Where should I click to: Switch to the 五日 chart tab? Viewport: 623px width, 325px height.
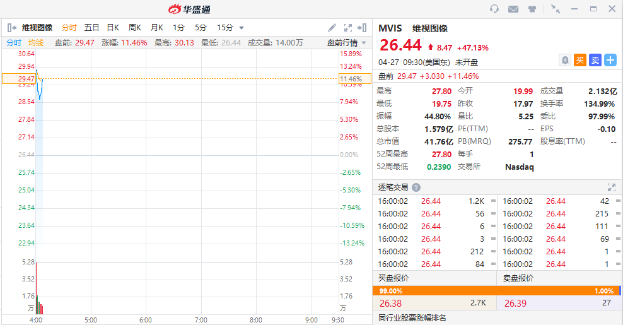(x=91, y=28)
